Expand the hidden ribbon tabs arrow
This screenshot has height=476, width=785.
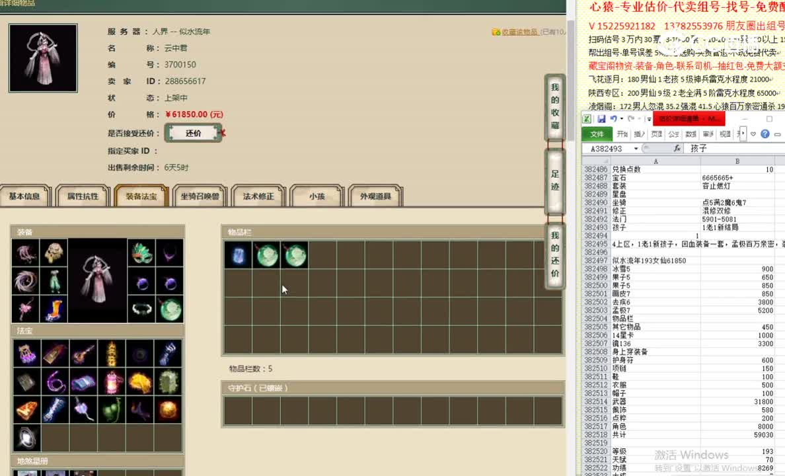[743, 134]
